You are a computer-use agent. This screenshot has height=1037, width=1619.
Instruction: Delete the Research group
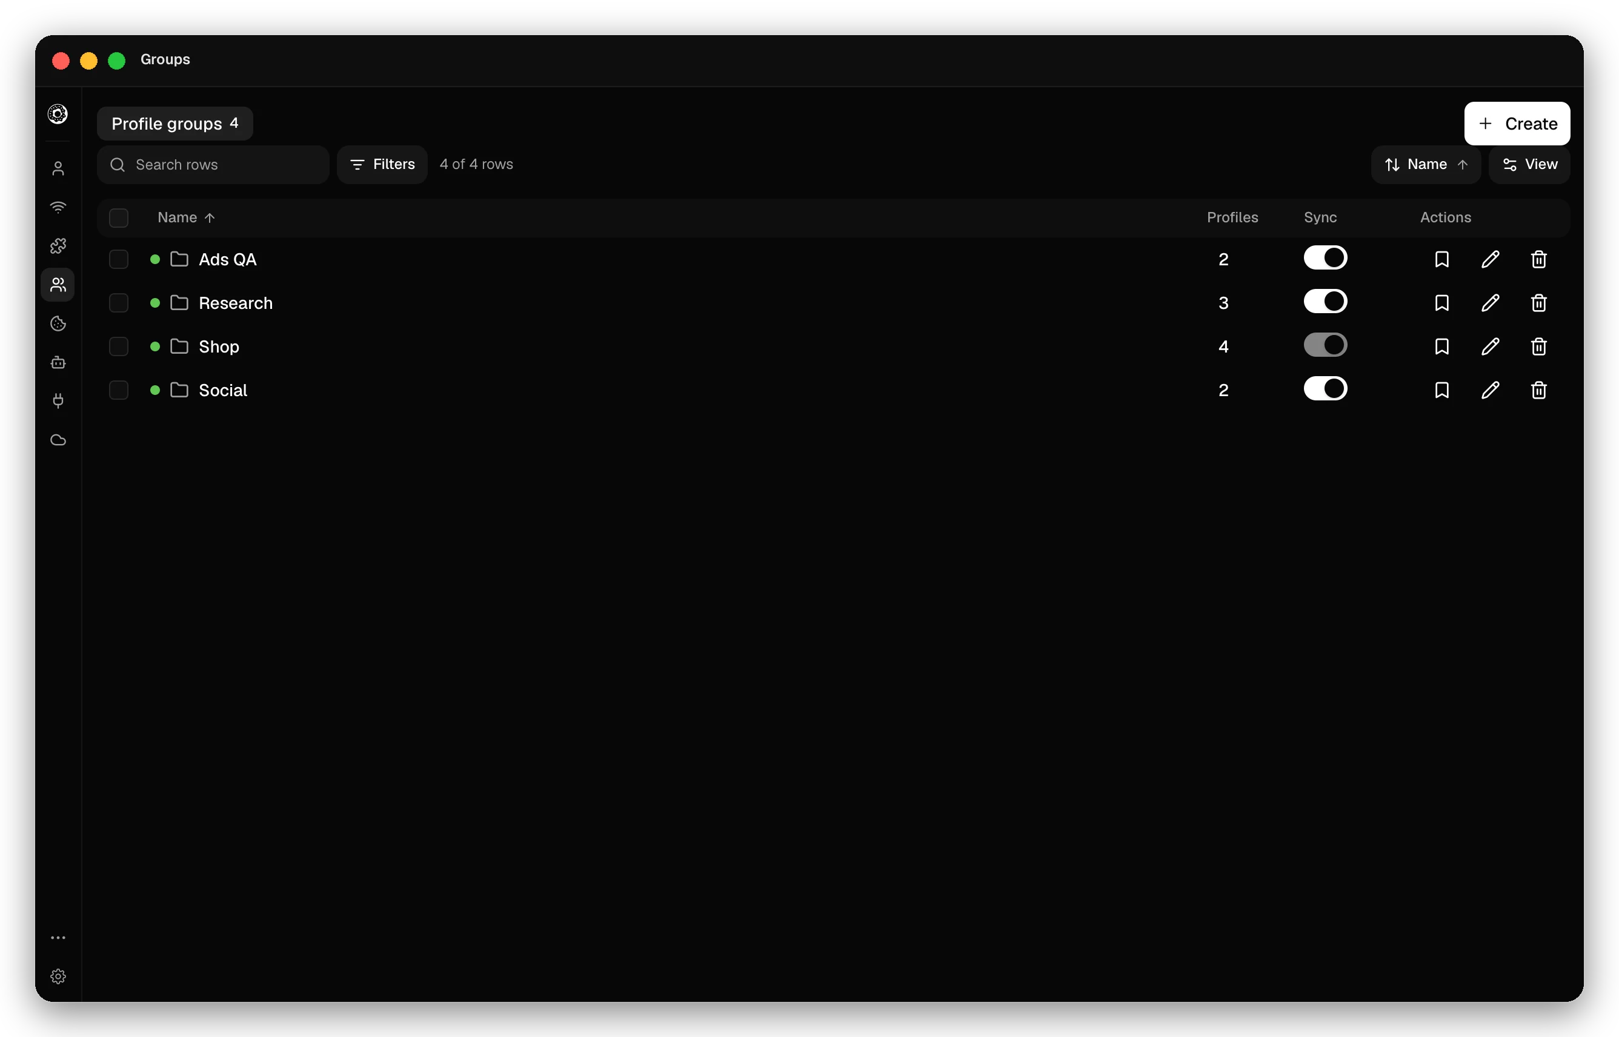point(1538,303)
